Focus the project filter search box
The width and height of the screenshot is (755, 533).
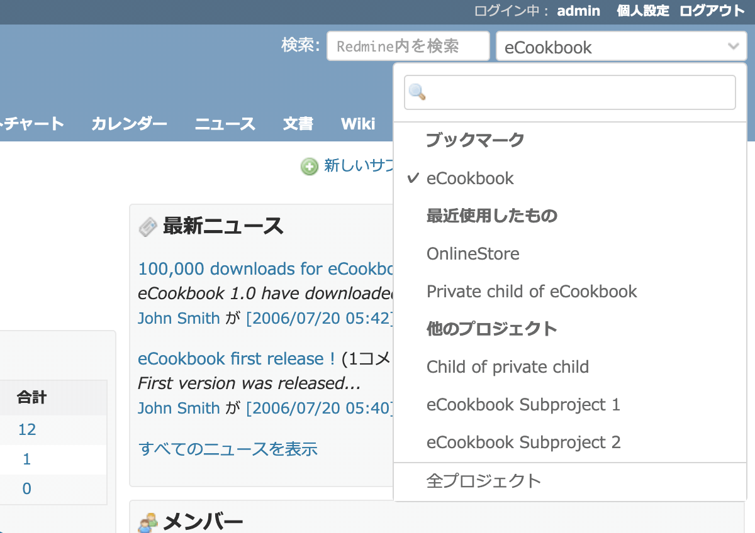click(570, 92)
